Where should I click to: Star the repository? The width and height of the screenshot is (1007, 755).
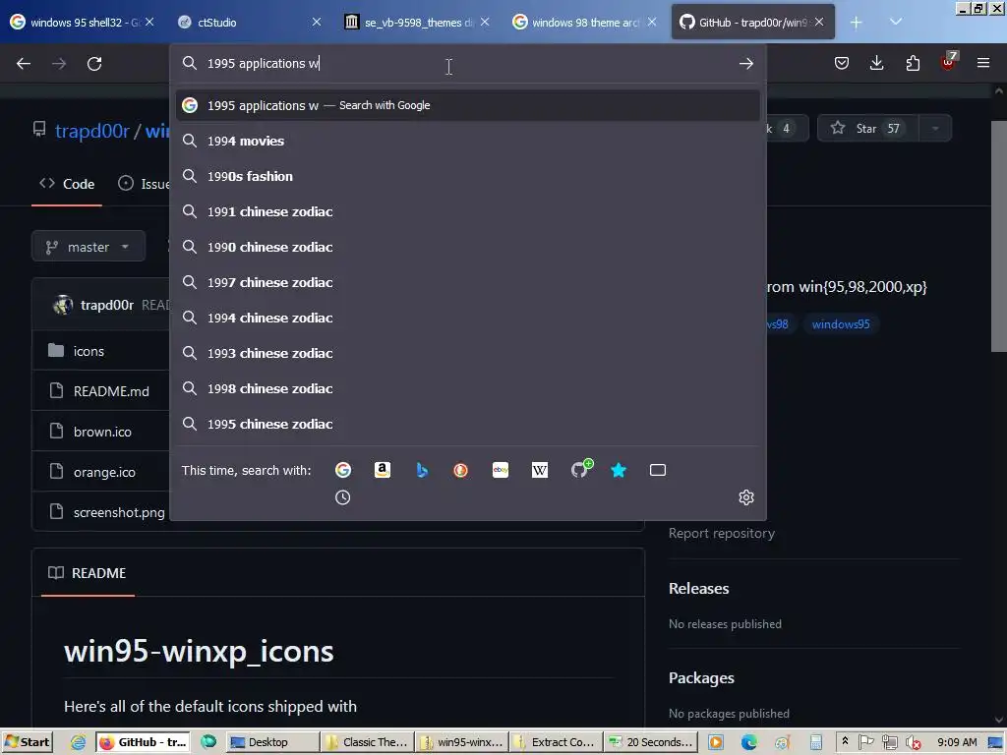pyautogui.click(x=868, y=129)
